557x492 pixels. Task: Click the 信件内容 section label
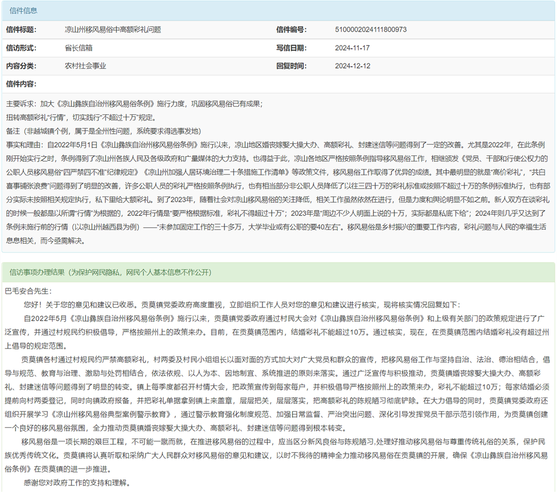coord(21,84)
